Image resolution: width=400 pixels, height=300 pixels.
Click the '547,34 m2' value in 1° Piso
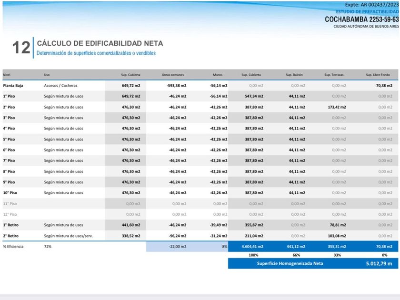pos(254,96)
